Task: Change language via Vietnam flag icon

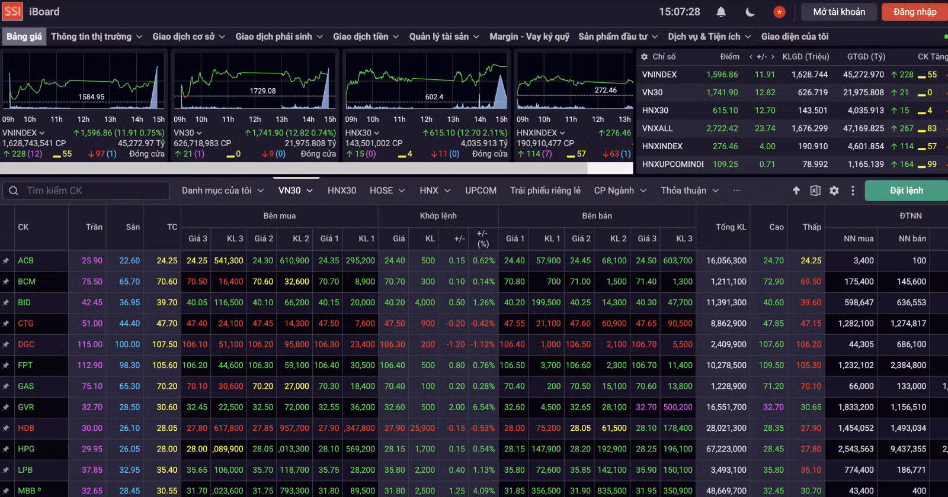Action: pos(779,12)
